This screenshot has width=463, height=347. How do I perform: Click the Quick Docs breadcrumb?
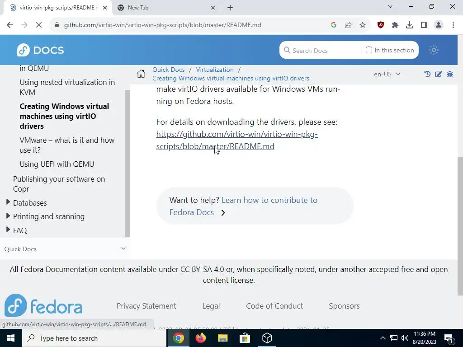[x=169, y=70]
